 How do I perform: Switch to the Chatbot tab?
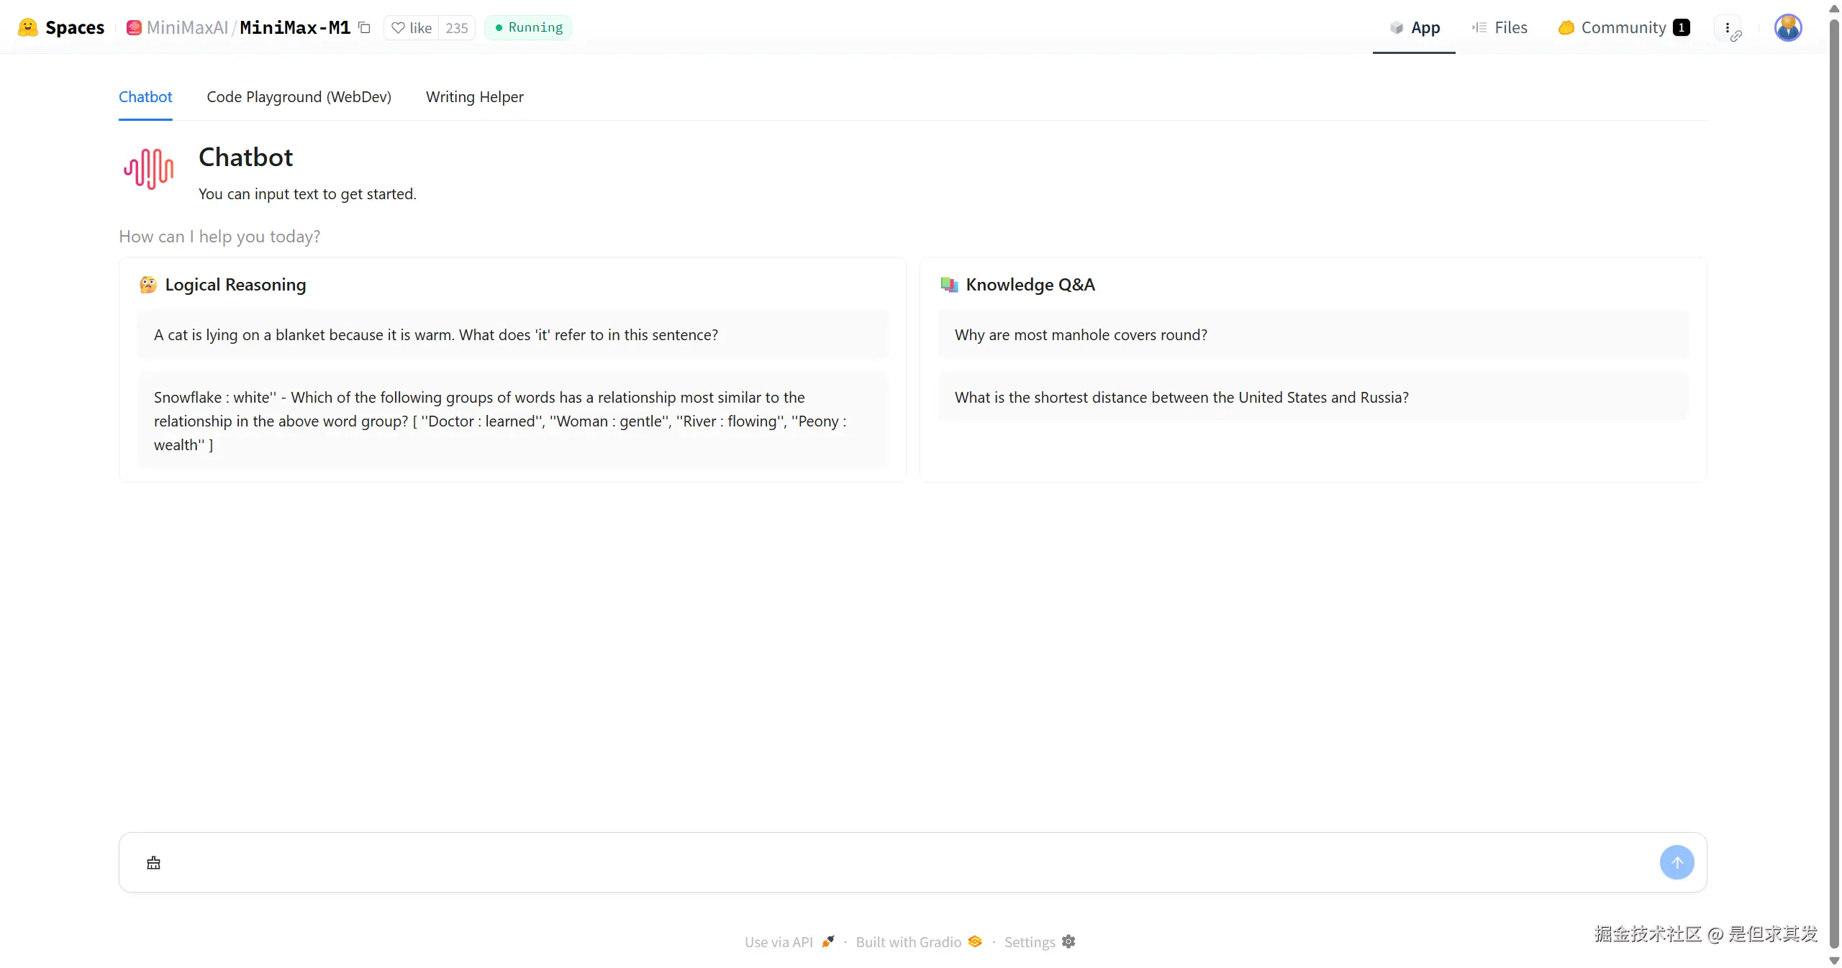145,96
